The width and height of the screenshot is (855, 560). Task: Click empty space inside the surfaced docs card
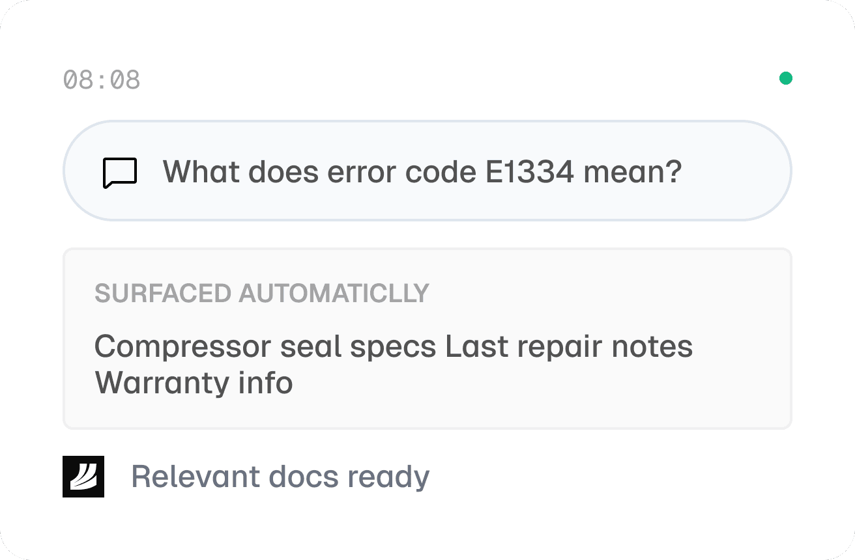tap(554, 397)
